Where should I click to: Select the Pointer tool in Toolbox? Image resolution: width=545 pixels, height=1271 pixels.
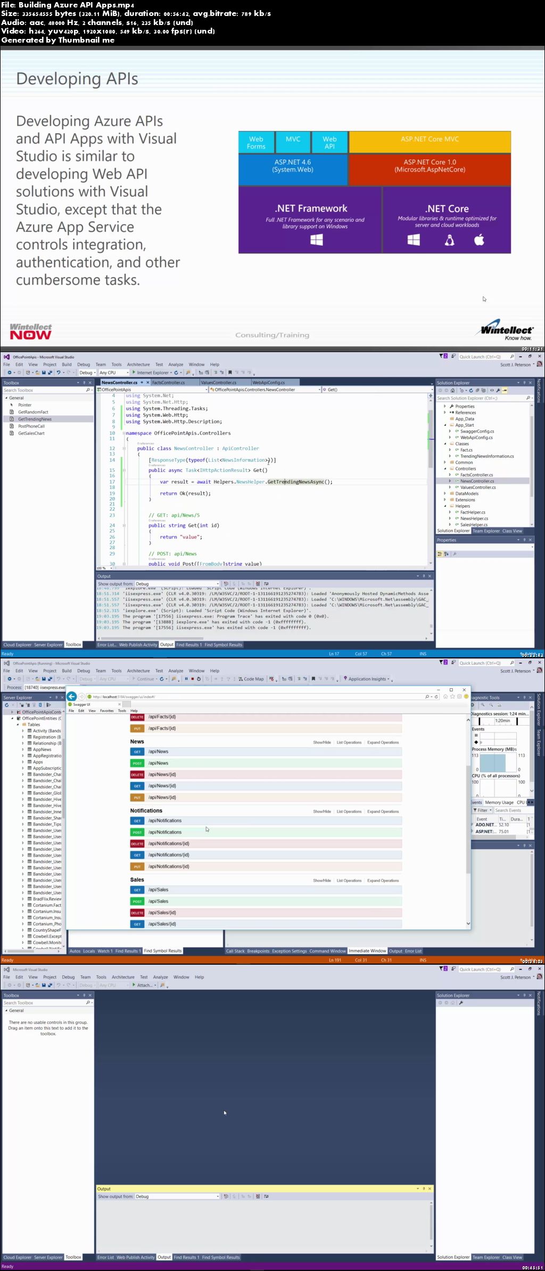click(24, 405)
